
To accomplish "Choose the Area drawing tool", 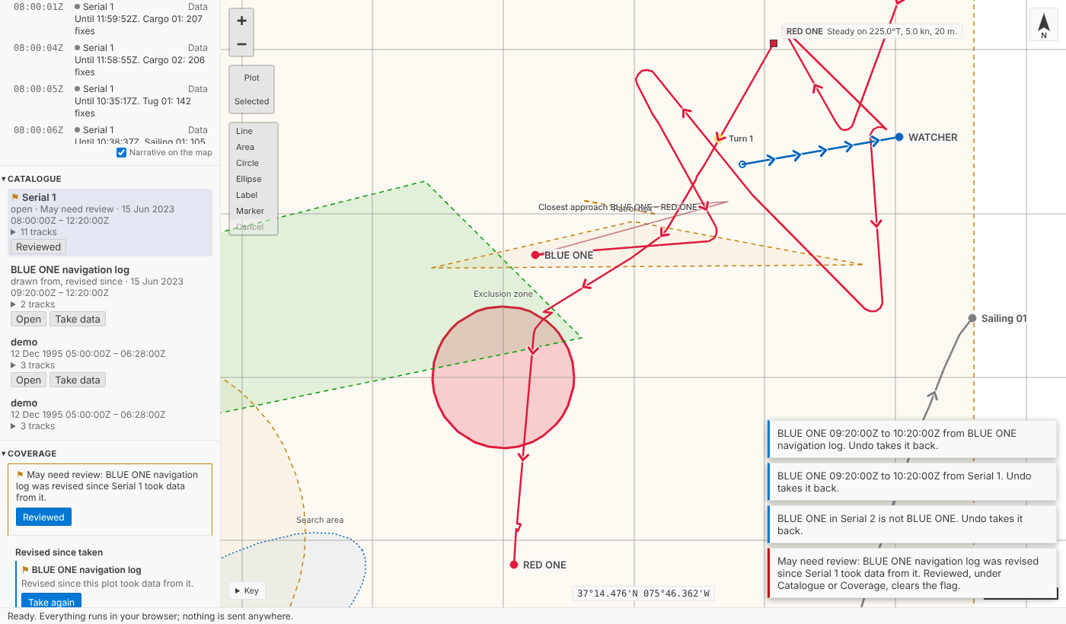I will pyautogui.click(x=254, y=147).
